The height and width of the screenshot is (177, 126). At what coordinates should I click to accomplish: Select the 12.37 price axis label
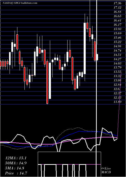(x=117, y=94)
